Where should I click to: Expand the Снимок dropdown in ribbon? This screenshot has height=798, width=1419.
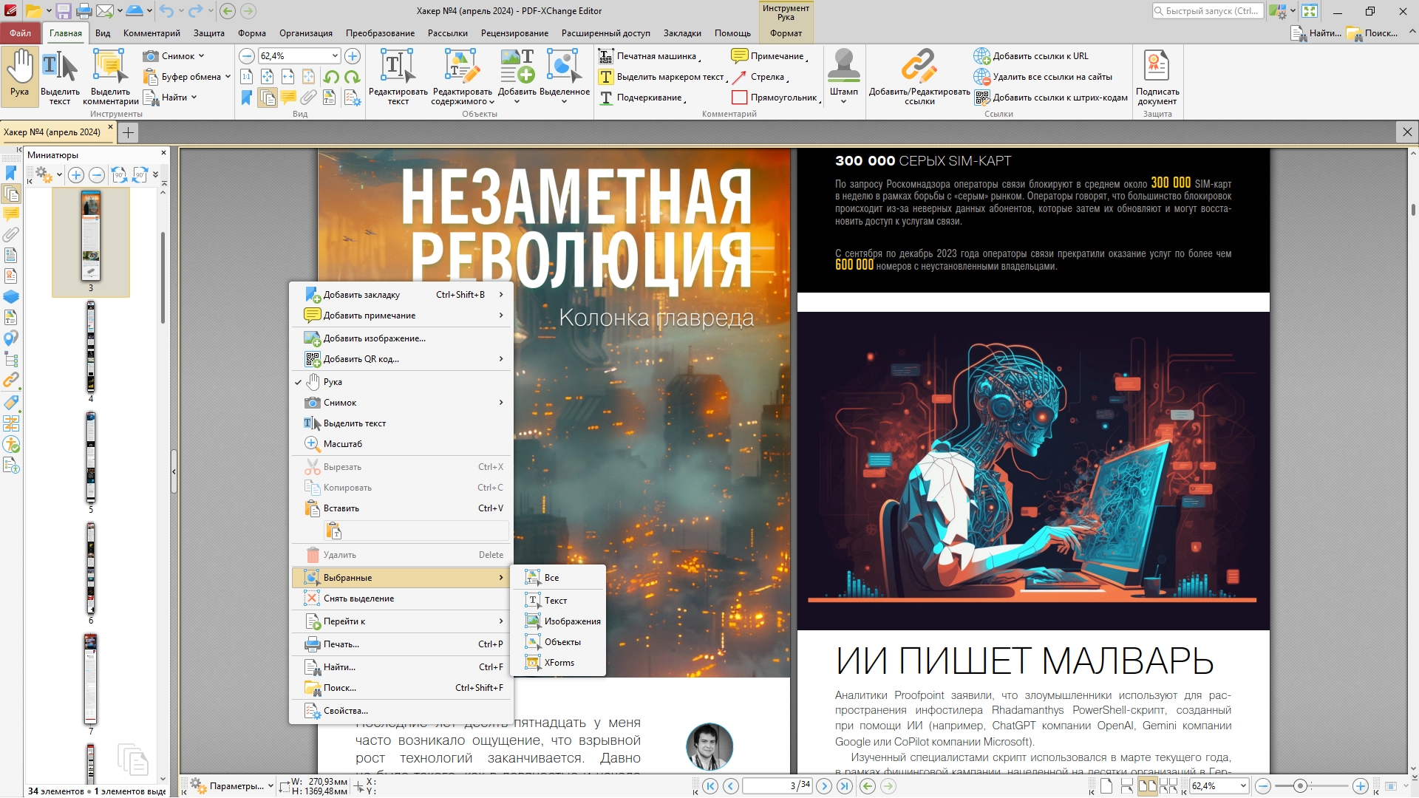coord(201,56)
